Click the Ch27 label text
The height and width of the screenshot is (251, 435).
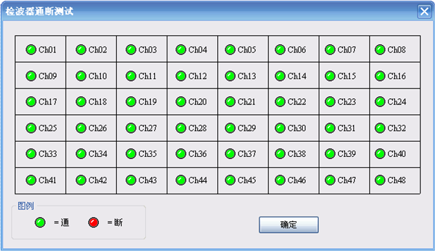coord(147,128)
